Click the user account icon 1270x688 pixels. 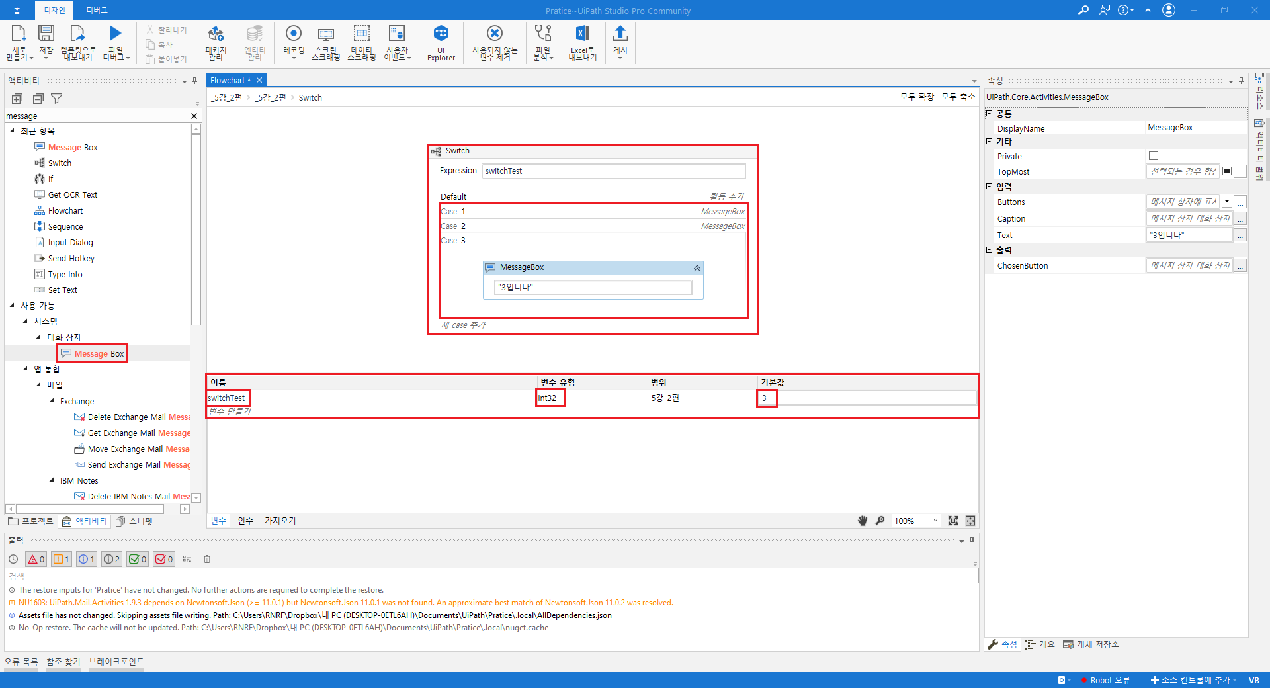(1169, 10)
